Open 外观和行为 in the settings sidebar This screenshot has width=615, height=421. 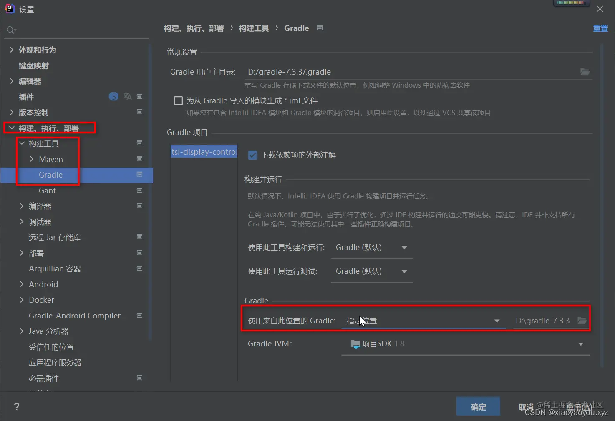37,50
